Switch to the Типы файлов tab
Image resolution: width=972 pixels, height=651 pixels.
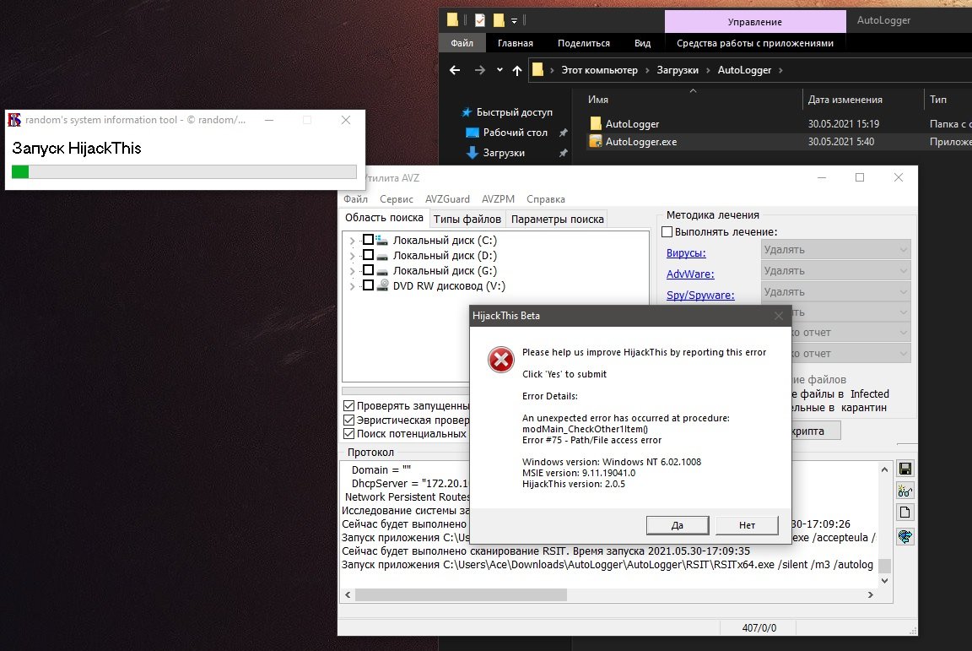pos(467,219)
